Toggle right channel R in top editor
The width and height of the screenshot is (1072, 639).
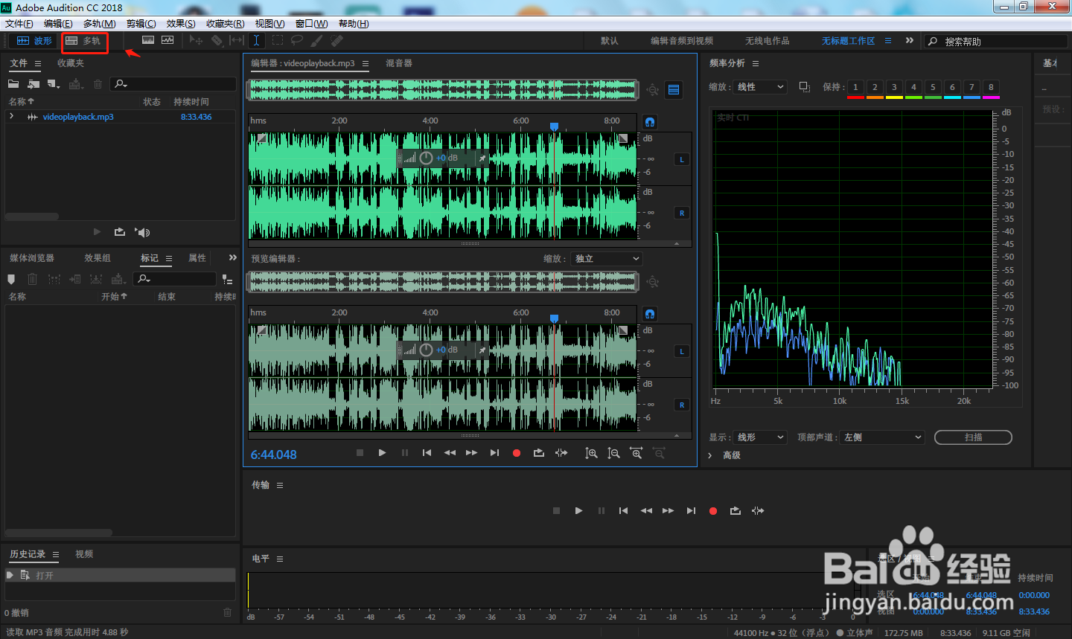point(681,213)
